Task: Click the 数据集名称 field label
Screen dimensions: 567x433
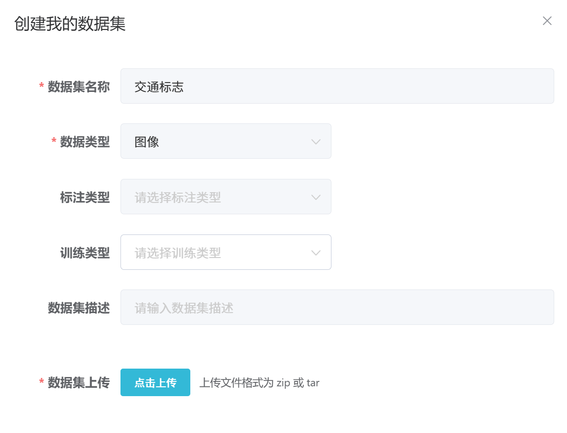Action: (x=78, y=87)
